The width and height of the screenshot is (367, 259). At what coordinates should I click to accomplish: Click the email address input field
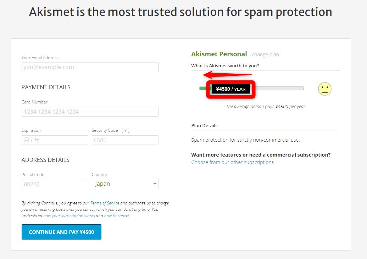[90, 67]
